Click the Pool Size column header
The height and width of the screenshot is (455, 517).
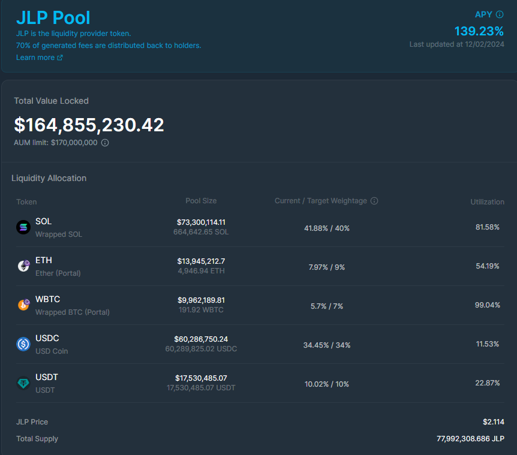click(x=201, y=201)
